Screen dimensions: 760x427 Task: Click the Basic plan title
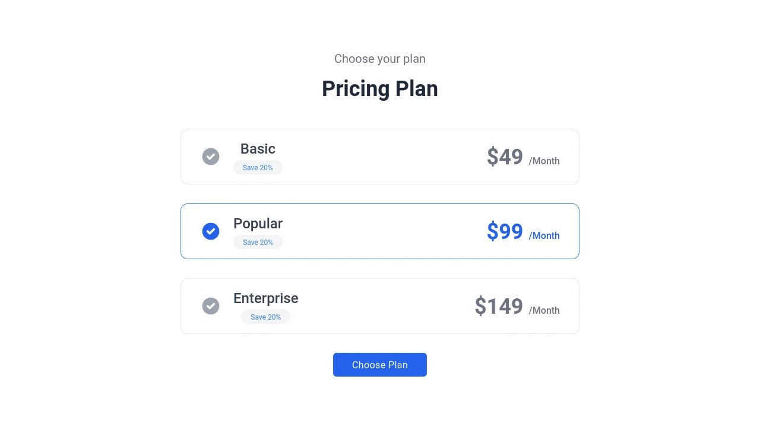(258, 149)
